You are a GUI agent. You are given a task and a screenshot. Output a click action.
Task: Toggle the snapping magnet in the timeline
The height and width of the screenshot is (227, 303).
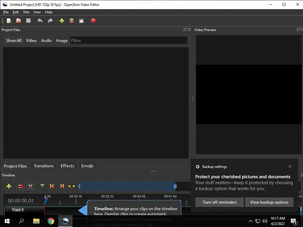tap(20, 186)
